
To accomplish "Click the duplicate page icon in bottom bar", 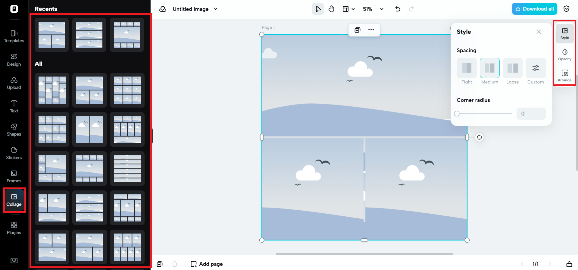I will click(x=160, y=264).
